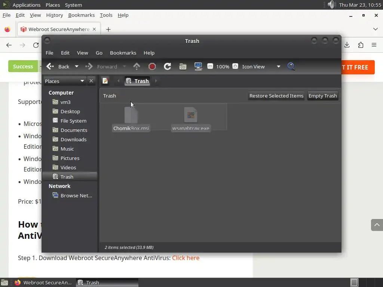Zoom in with the plus icon

pos(235,66)
